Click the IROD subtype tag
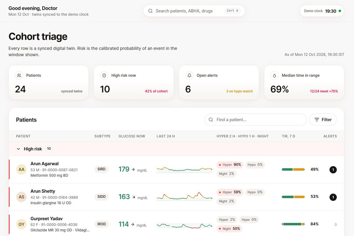 point(101,224)
